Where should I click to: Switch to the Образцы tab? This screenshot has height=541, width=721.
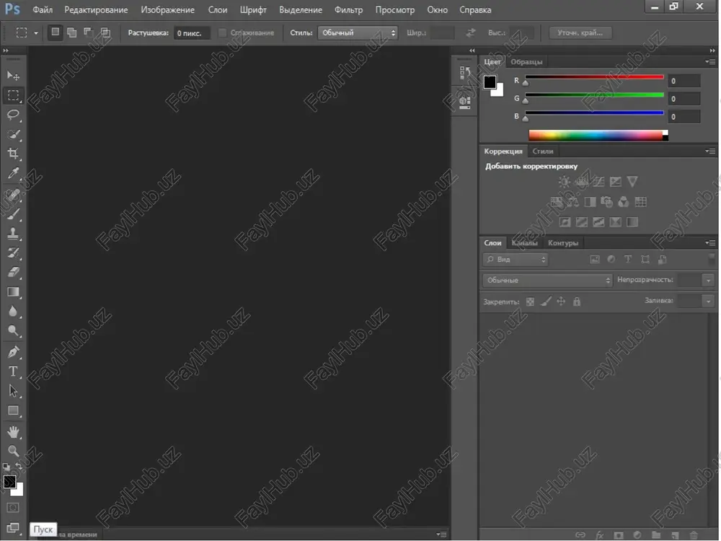[x=526, y=61]
